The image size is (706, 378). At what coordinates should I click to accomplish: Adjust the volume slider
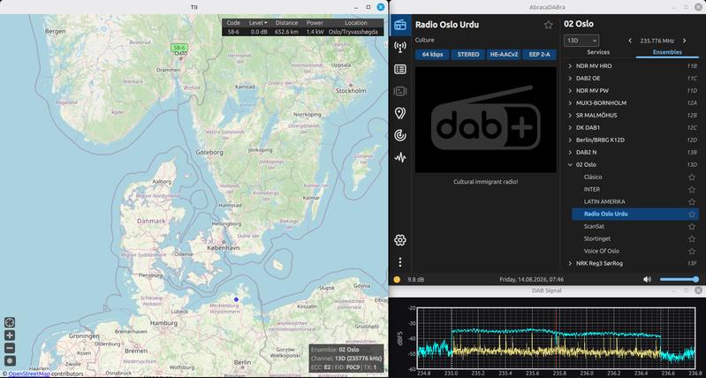pos(679,279)
